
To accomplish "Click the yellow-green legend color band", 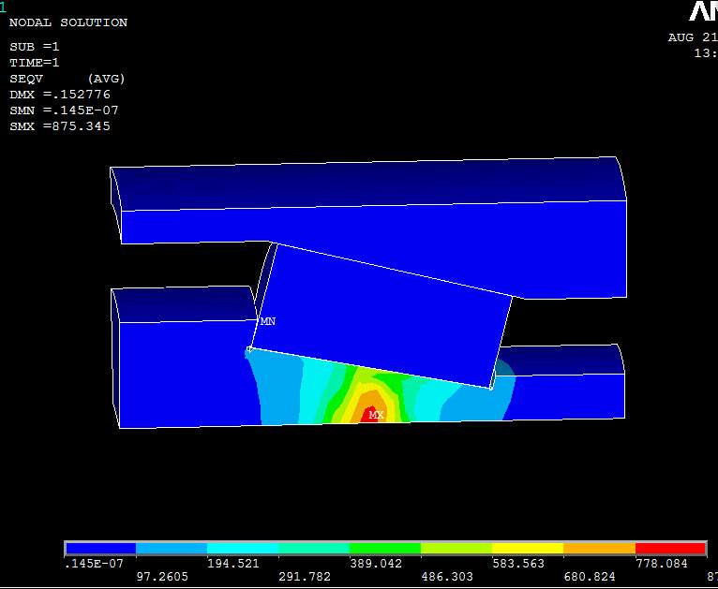I will pyautogui.click(x=456, y=549).
